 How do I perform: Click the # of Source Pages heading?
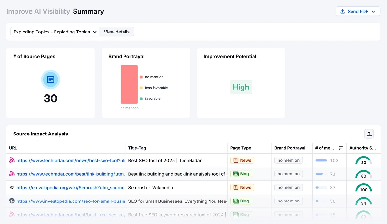[x=34, y=56]
